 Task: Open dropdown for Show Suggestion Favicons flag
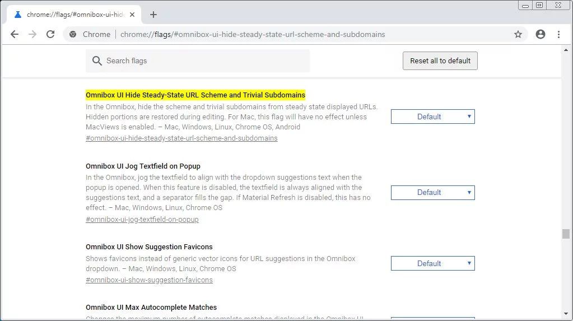point(432,263)
